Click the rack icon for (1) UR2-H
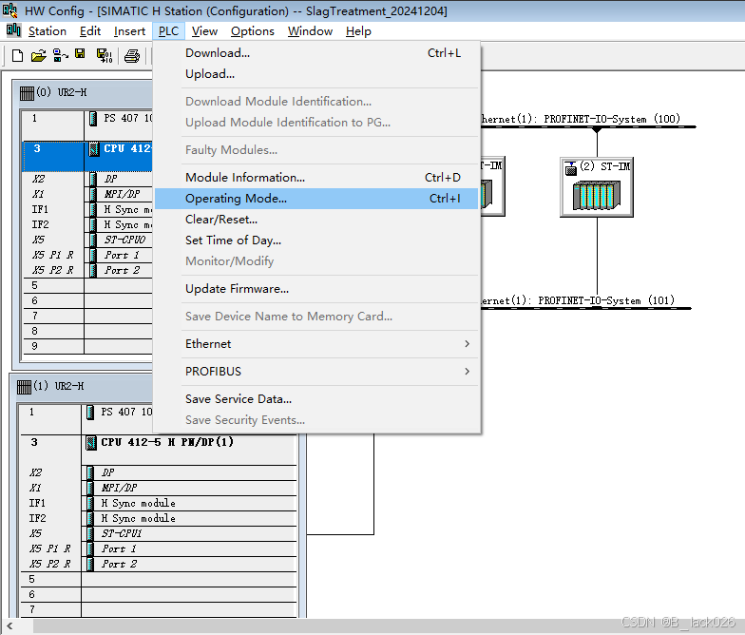Viewport: 745px width, 635px height. 24,386
